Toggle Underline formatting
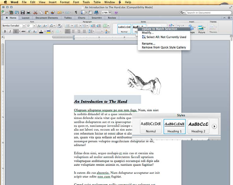This screenshot has width=233, height=185. [x=15, y=31]
